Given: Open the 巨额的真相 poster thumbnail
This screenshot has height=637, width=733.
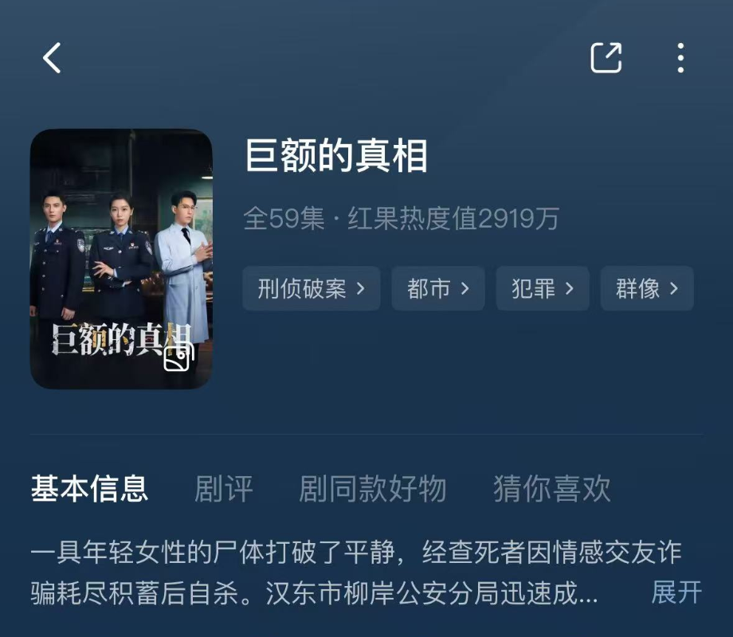Looking at the screenshot, I should coord(122,259).
